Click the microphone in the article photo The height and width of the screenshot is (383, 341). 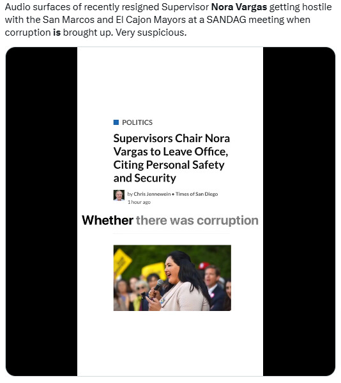pos(158,285)
